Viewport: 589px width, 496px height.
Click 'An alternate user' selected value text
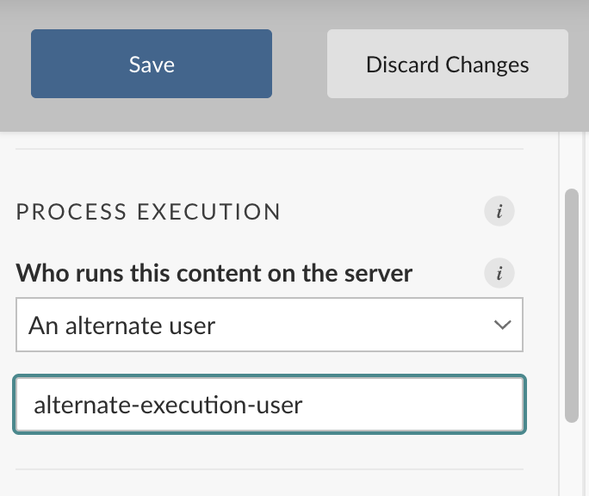coord(121,325)
